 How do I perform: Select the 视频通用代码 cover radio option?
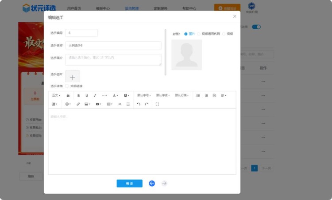tap(199, 34)
